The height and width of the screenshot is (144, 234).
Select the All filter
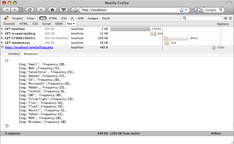click(43, 18)
